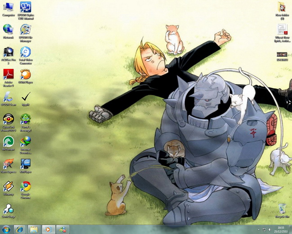Open the Google Chrome shortcut

26,190
